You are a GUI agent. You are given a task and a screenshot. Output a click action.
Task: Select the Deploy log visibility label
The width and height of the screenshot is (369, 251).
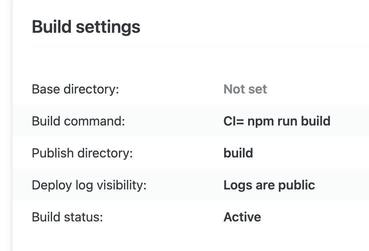89,185
